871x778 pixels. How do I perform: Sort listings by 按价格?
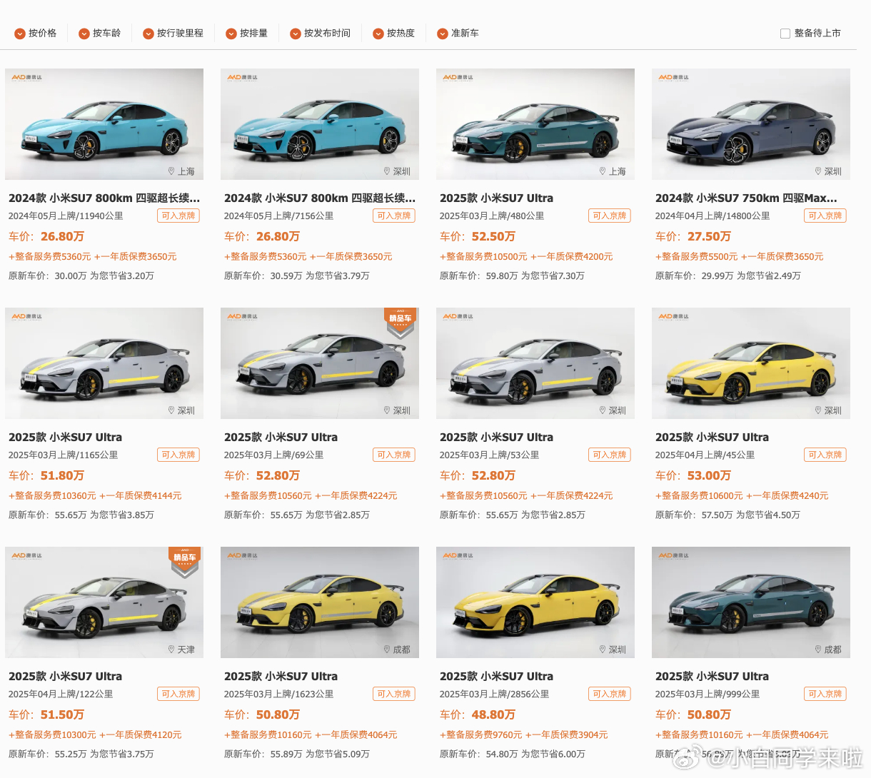[36, 34]
